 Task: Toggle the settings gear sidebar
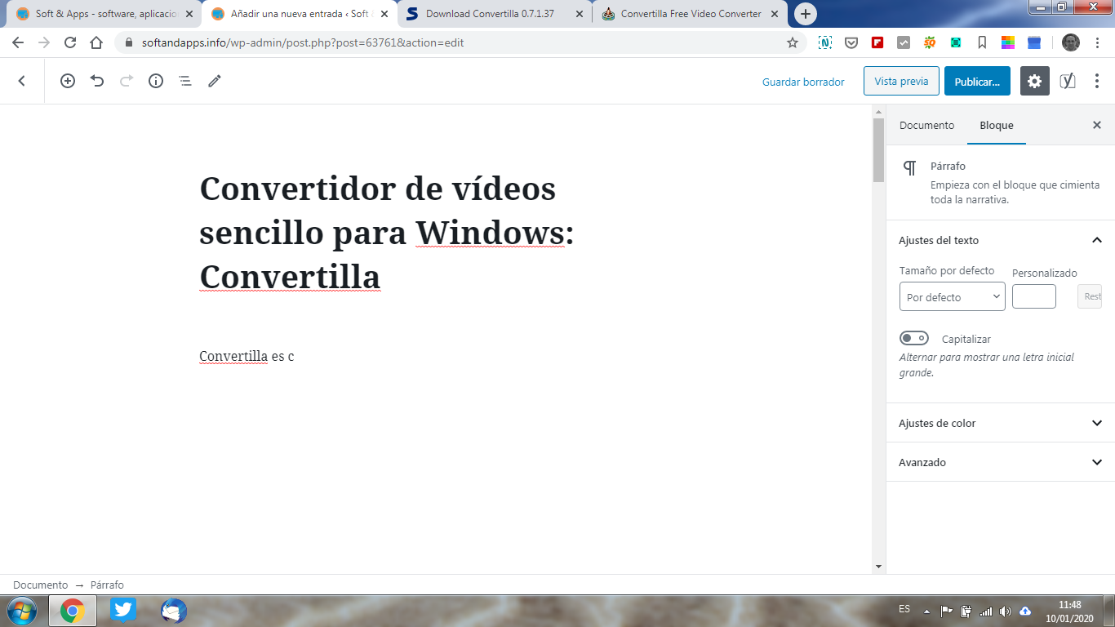point(1035,81)
